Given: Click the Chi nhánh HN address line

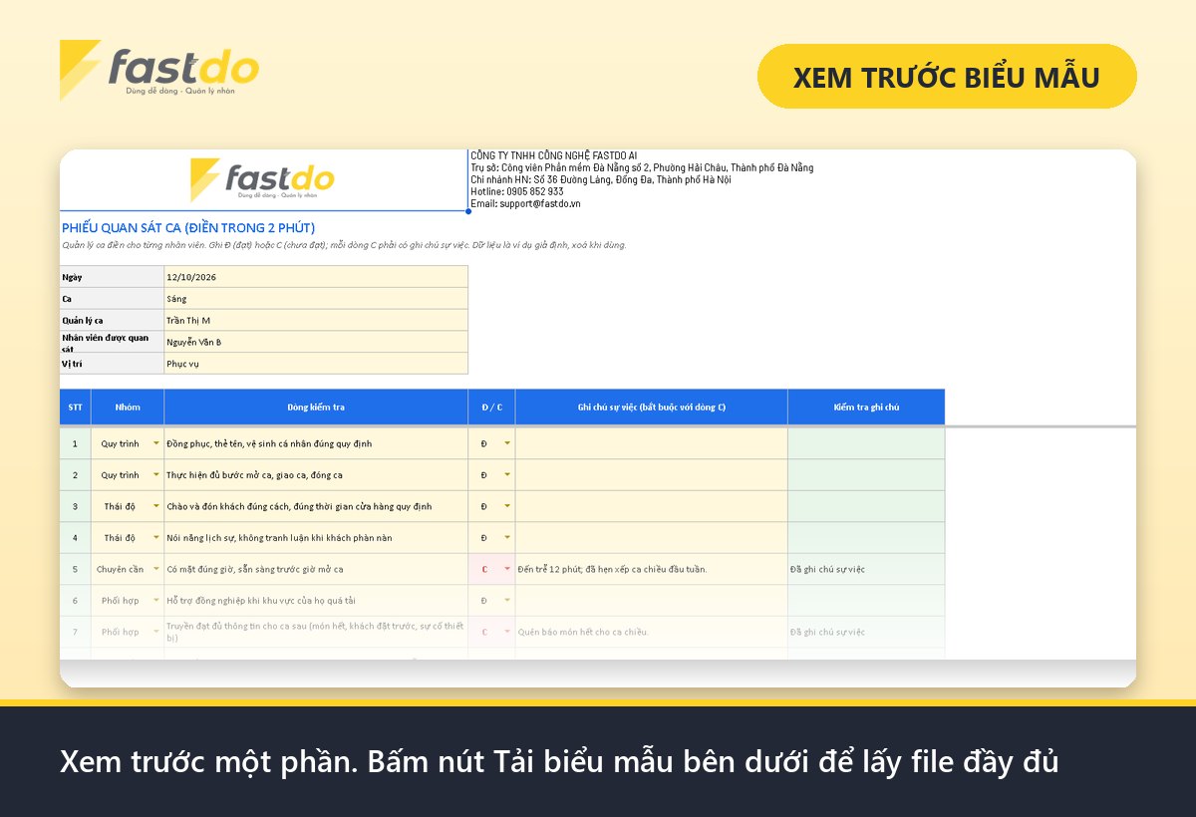Looking at the screenshot, I should [601, 179].
